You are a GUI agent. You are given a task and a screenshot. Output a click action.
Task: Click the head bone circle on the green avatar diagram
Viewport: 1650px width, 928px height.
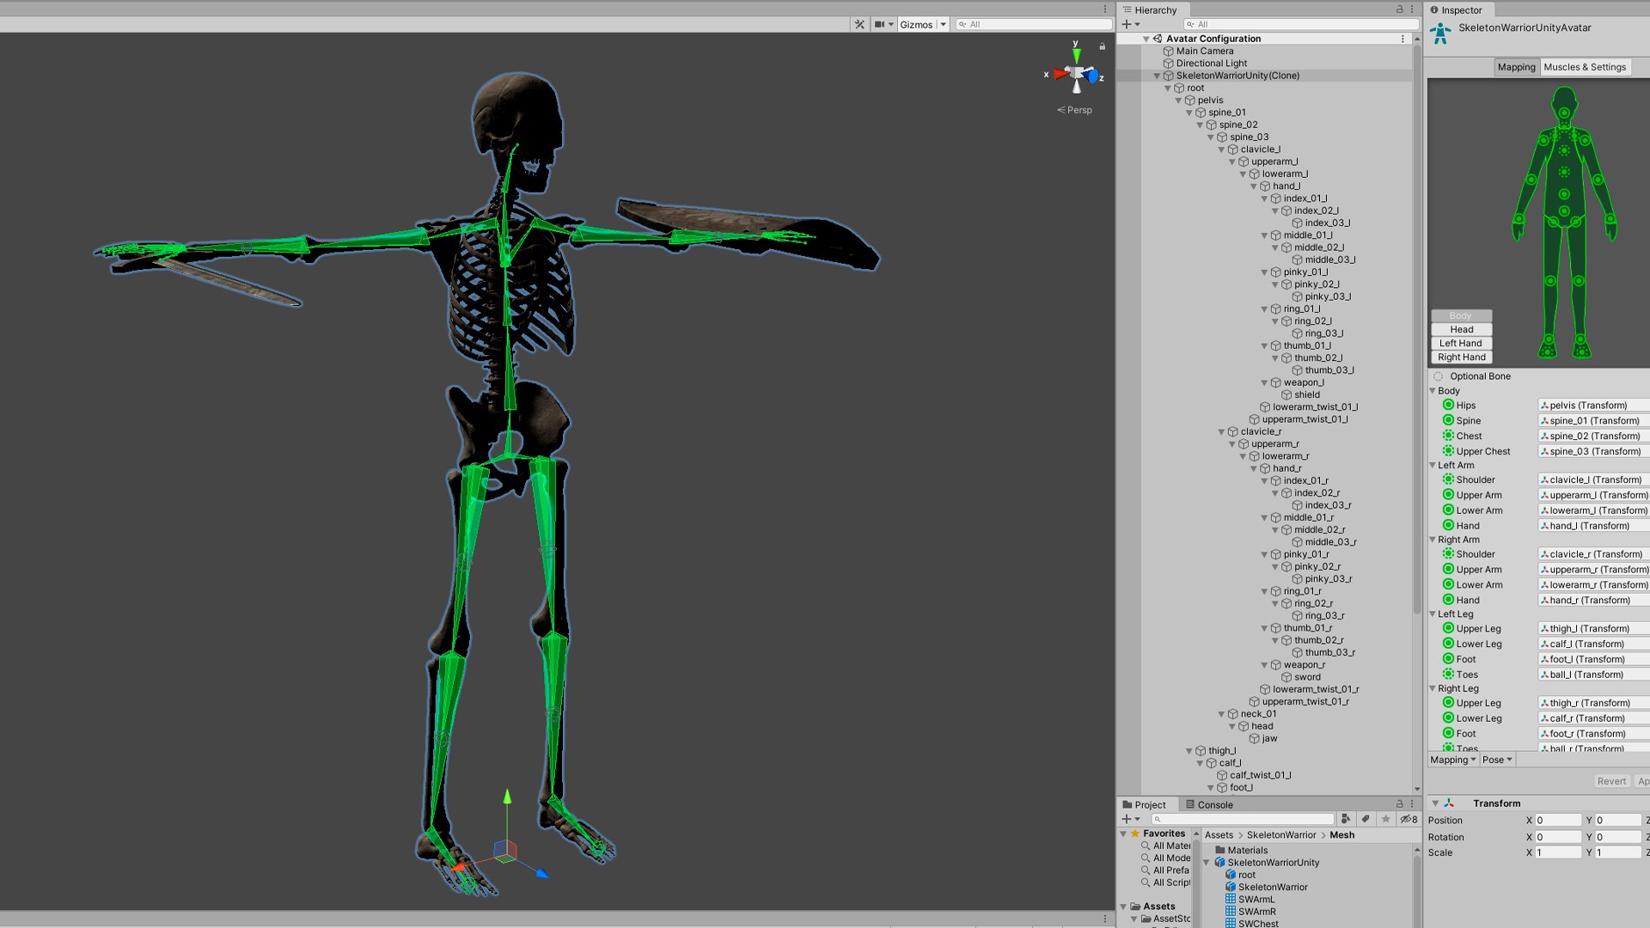point(1564,113)
